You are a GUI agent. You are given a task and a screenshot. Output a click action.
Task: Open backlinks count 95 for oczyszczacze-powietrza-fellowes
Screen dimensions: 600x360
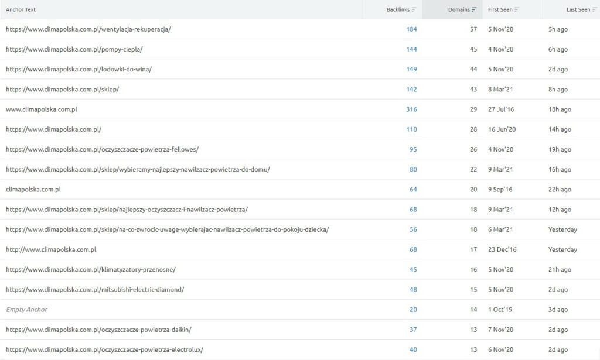coord(413,149)
